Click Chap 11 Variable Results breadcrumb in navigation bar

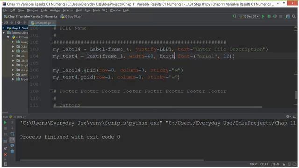(30, 17)
